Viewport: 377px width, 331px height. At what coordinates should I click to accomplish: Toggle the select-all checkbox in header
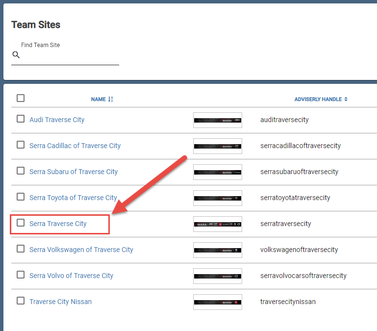[x=21, y=98]
